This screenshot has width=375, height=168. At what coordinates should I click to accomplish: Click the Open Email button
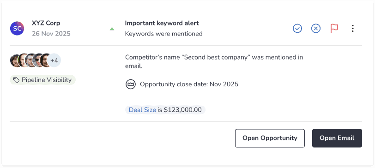coord(337,138)
